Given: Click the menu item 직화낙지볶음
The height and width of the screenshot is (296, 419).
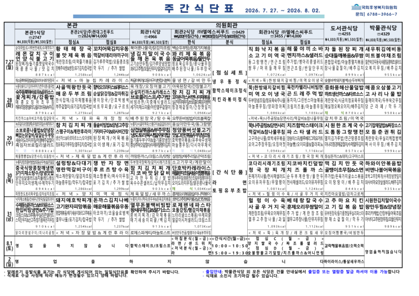Looking at the screenshot, I should click(x=267, y=49).
